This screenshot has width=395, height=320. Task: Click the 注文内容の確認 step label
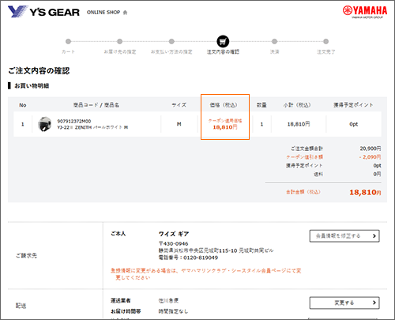tap(223, 52)
